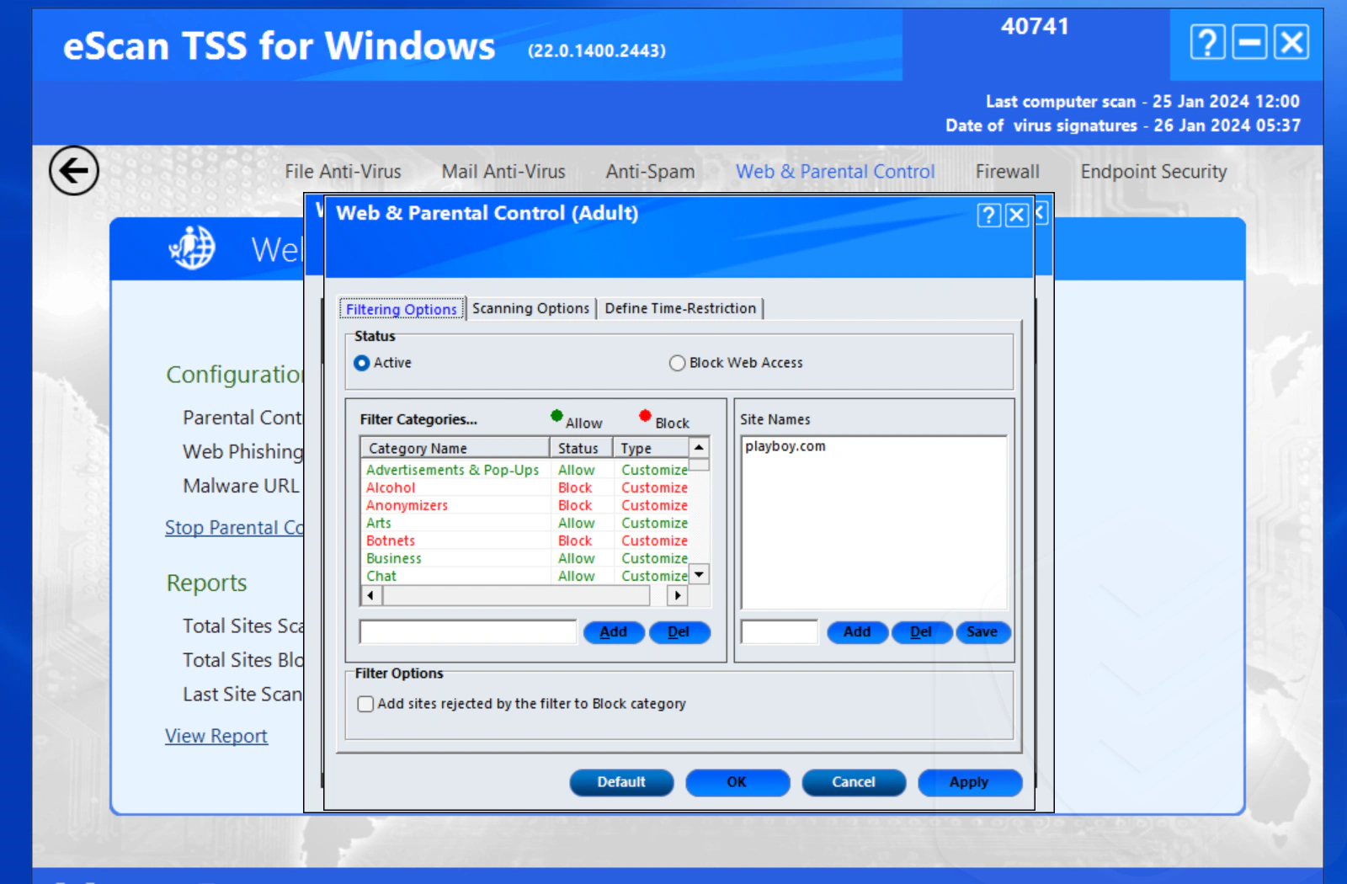
Task: Click the dialog help question mark icon
Action: click(x=988, y=216)
